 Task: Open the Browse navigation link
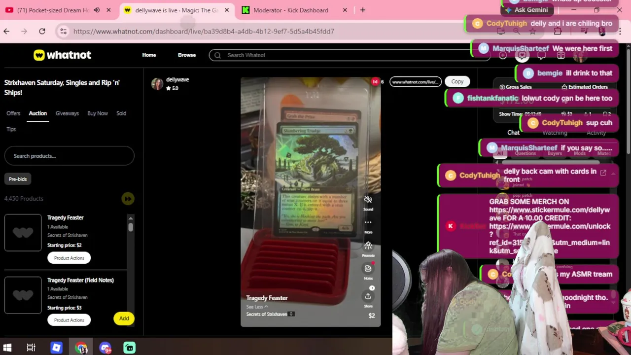[187, 55]
